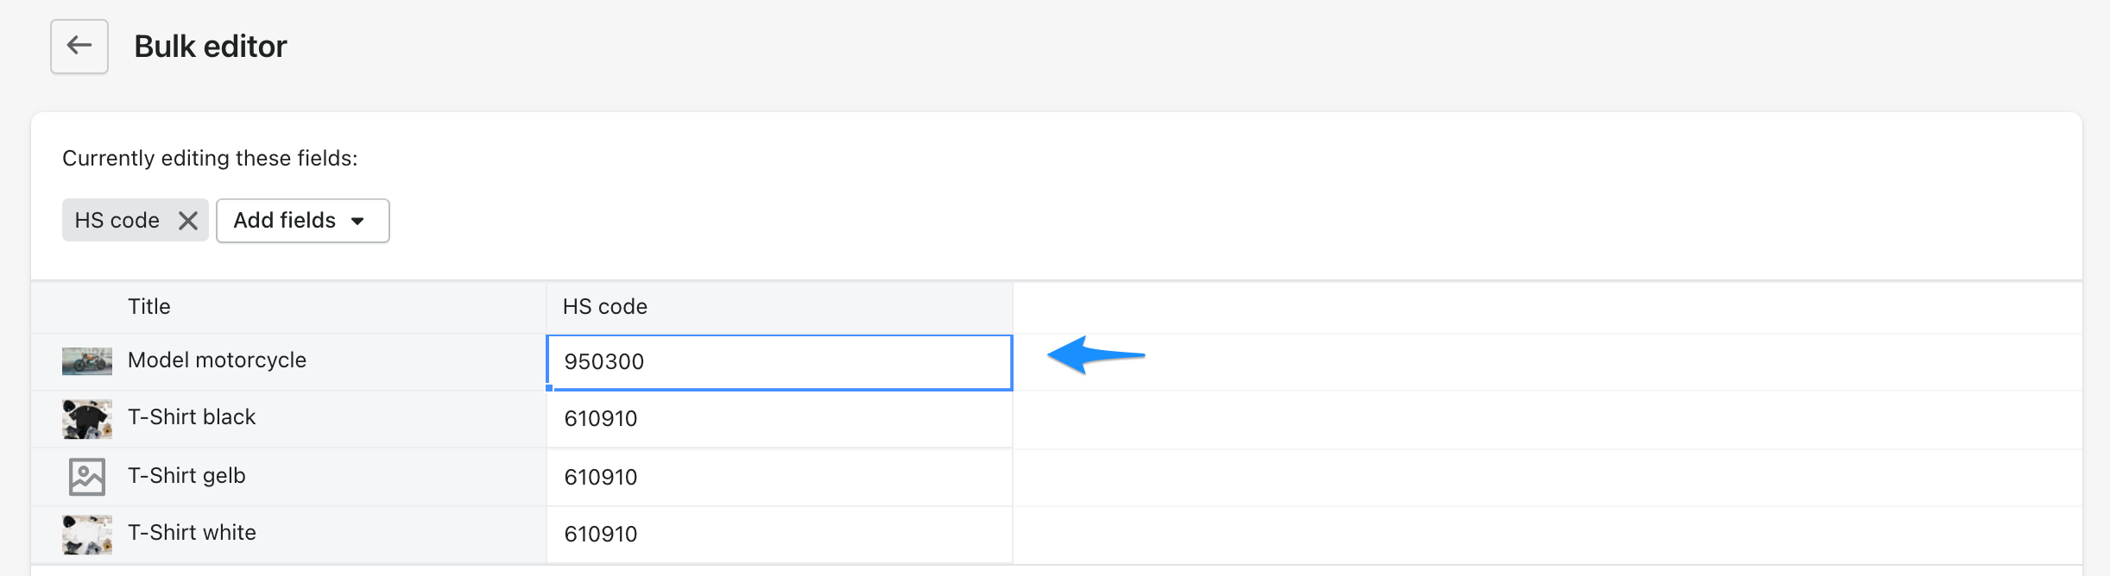The height and width of the screenshot is (576, 2110).
Task: Click the T-Shirt gelb placeholder image icon
Action: [x=87, y=477]
